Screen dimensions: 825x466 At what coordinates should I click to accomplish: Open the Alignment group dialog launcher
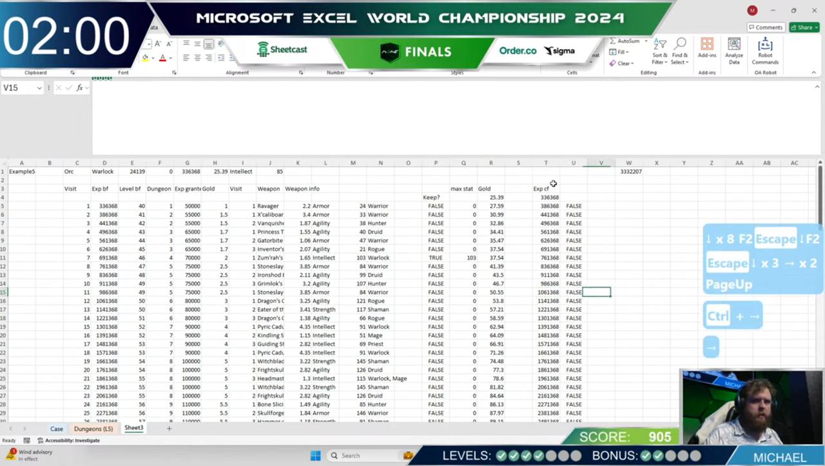click(301, 73)
